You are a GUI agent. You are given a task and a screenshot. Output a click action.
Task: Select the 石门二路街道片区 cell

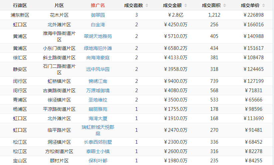[x=59, y=69]
